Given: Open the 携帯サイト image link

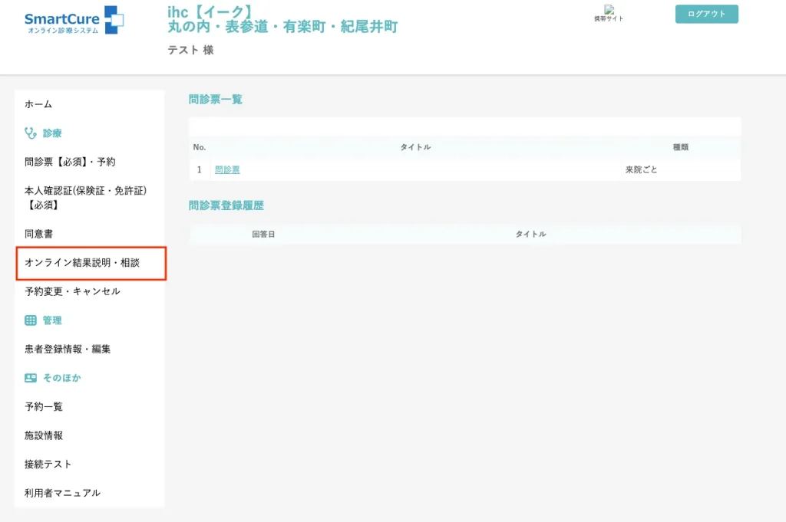Looking at the screenshot, I should [x=609, y=14].
